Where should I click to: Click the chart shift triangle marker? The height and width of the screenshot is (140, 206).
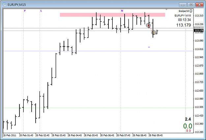(x=166, y=10)
